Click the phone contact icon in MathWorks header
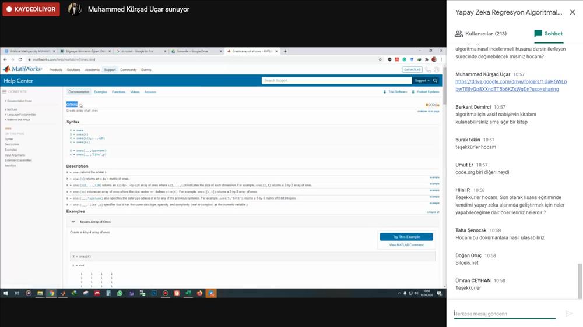Screen dimensions: 583x327 [429, 70]
